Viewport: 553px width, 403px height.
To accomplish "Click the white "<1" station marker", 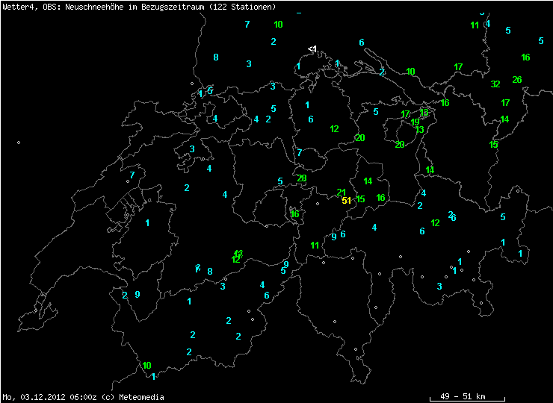I will (312, 49).
